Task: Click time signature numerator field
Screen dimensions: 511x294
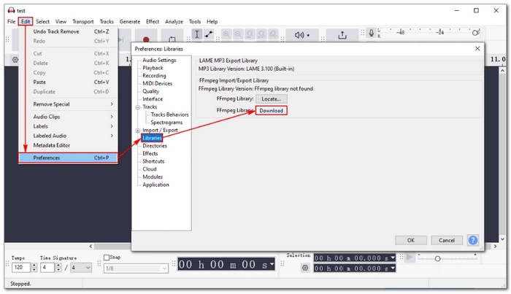Action: pyautogui.click(x=47, y=267)
